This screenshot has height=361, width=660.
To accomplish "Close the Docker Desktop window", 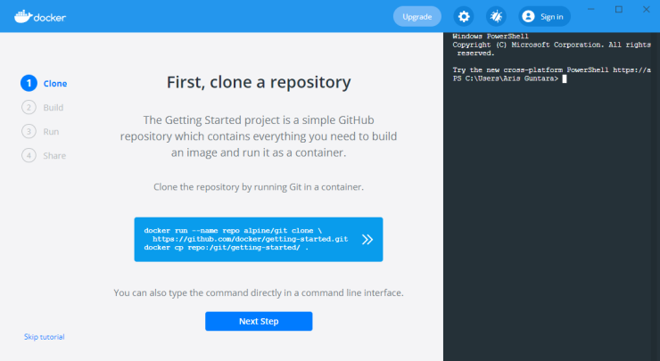I will click(x=646, y=9).
